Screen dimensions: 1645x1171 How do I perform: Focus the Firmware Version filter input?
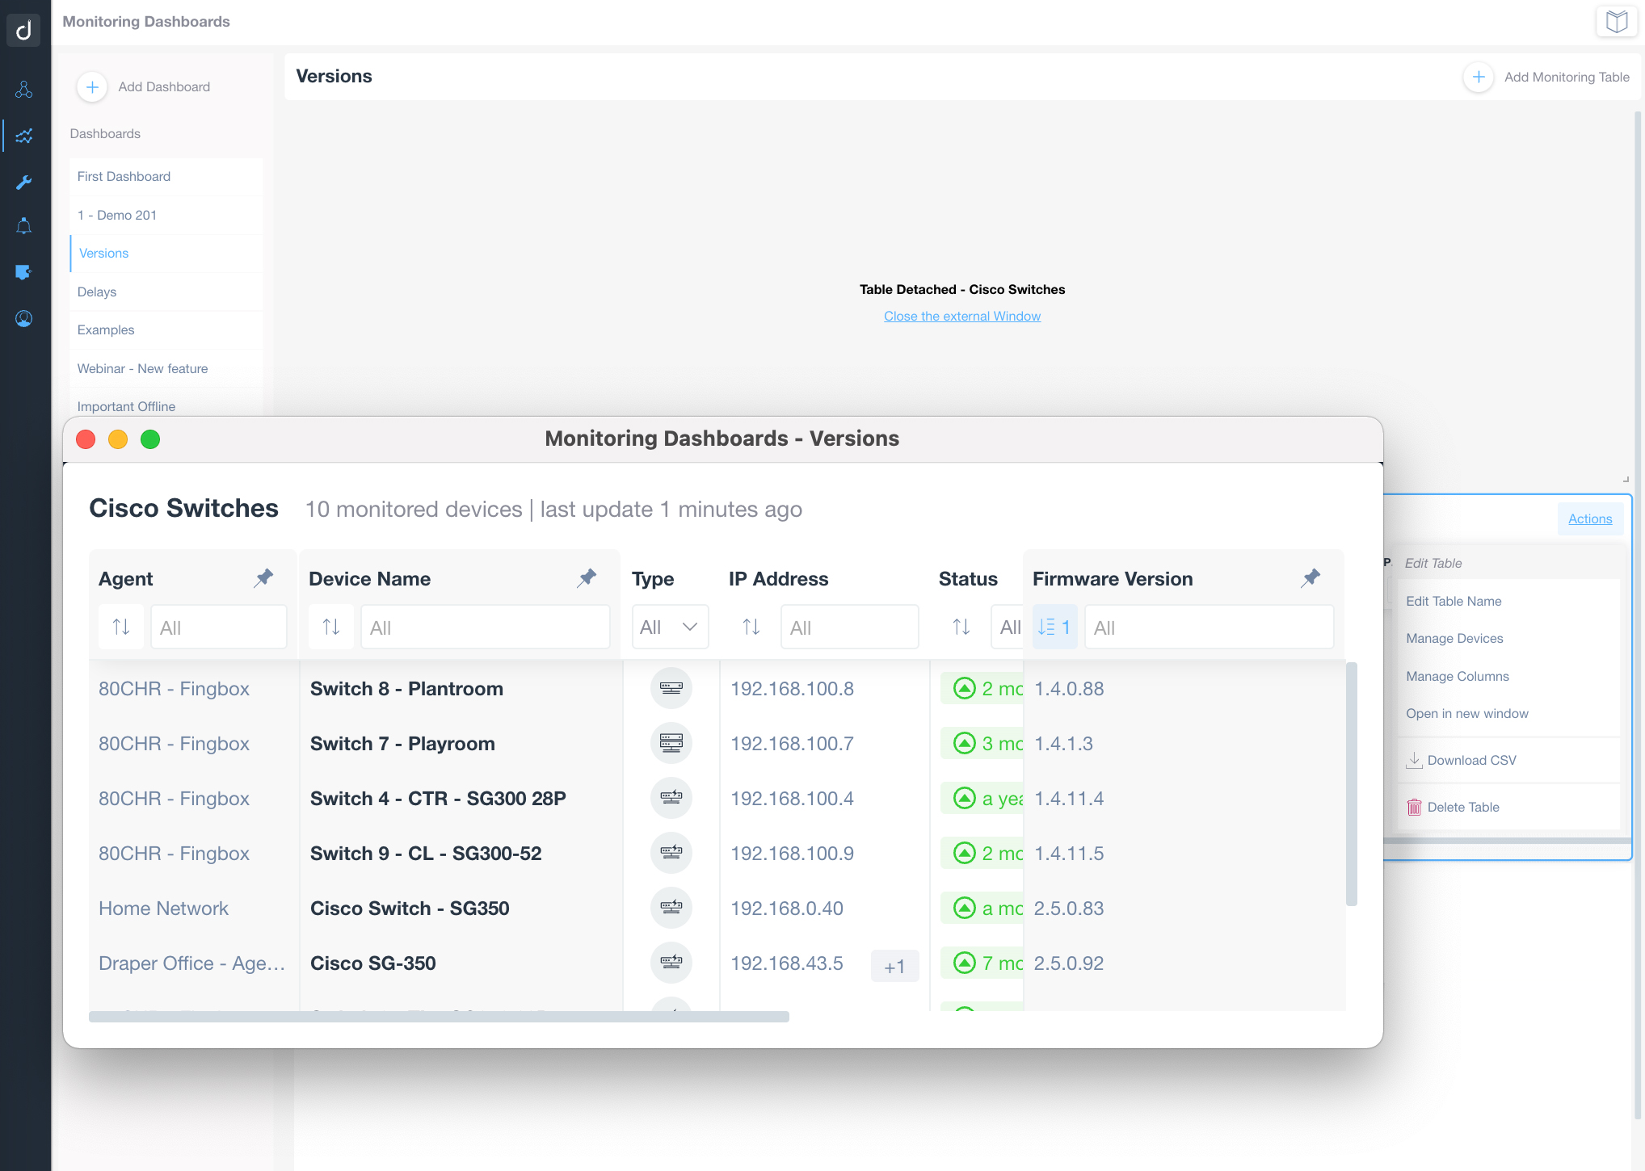[1209, 627]
